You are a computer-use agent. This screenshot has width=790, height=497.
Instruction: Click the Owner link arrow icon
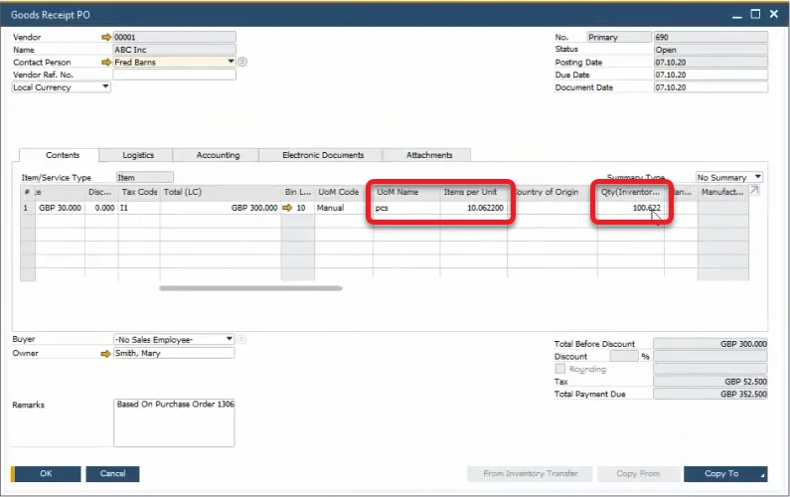tap(107, 352)
